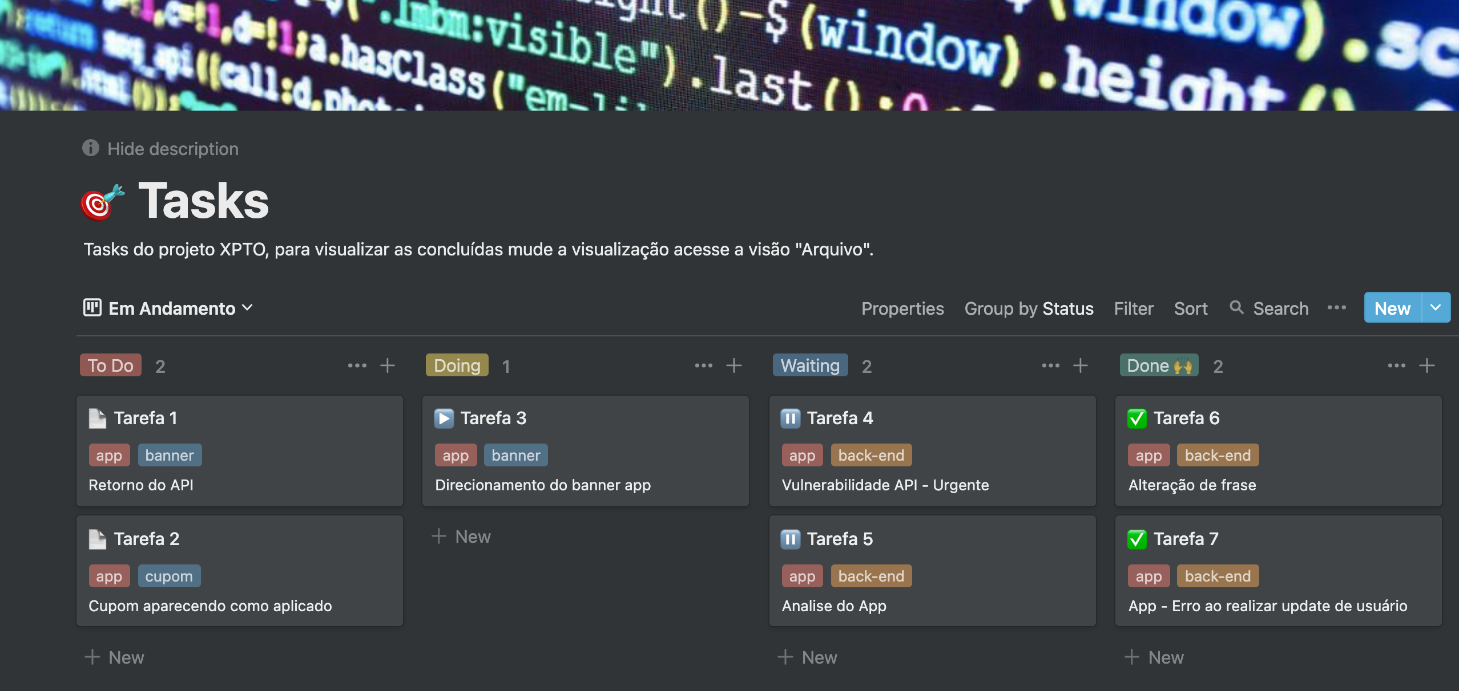1459x691 pixels.
Task: Open the Sort menu
Action: tap(1191, 308)
